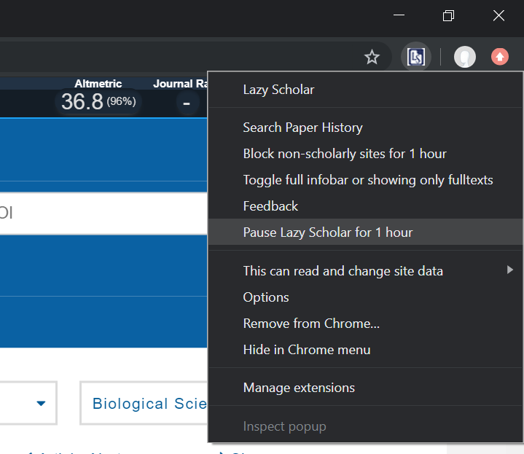Image resolution: width=524 pixels, height=454 pixels.
Task: Open extension Options
Action: pyautogui.click(x=365, y=297)
